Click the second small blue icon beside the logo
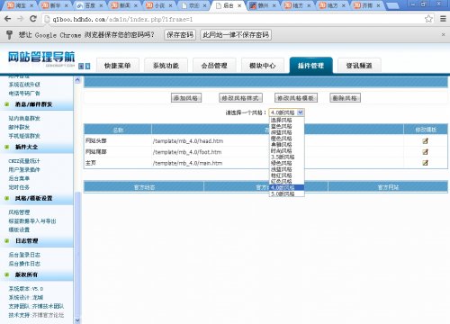The height and width of the screenshot is (324, 450). 87,66
